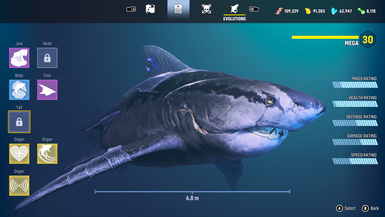This screenshot has width=385, height=217.
Task: Click the Mass Rating bar
Action: pos(355,85)
